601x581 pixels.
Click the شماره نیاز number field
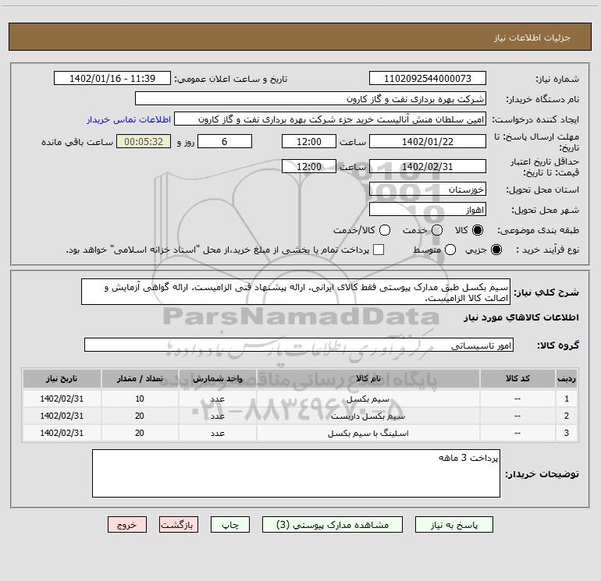427,79
